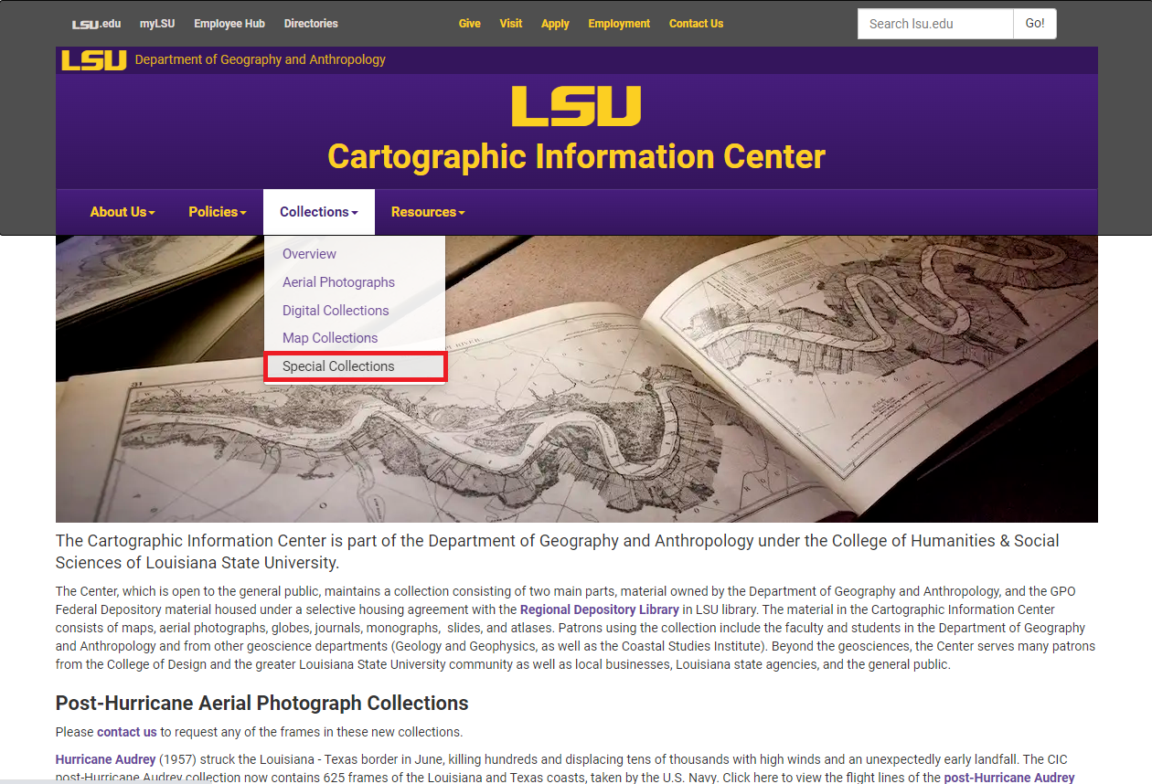The height and width of the screenshot is (784, 1152).
Task: Click the Post-Hurricane Aerial Photograph Collections heading
Action: [x=262, y=703]
